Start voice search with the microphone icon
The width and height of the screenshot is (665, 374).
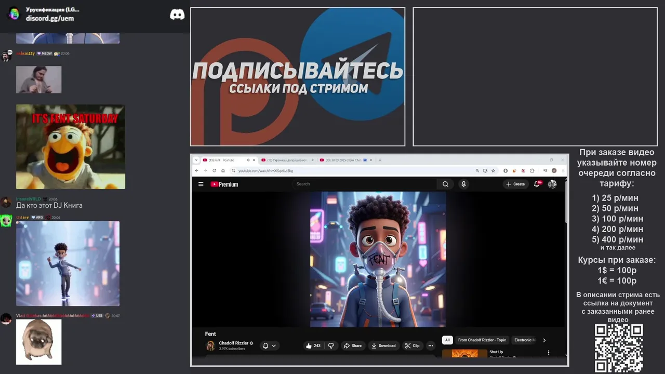(x=463, y=184)
